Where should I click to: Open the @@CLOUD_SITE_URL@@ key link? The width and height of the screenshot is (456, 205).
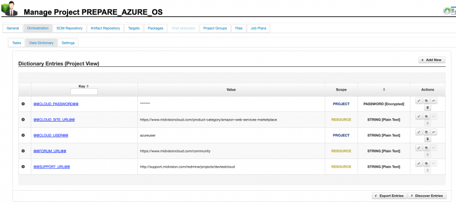pyautogui.click(x=54, y=119)
